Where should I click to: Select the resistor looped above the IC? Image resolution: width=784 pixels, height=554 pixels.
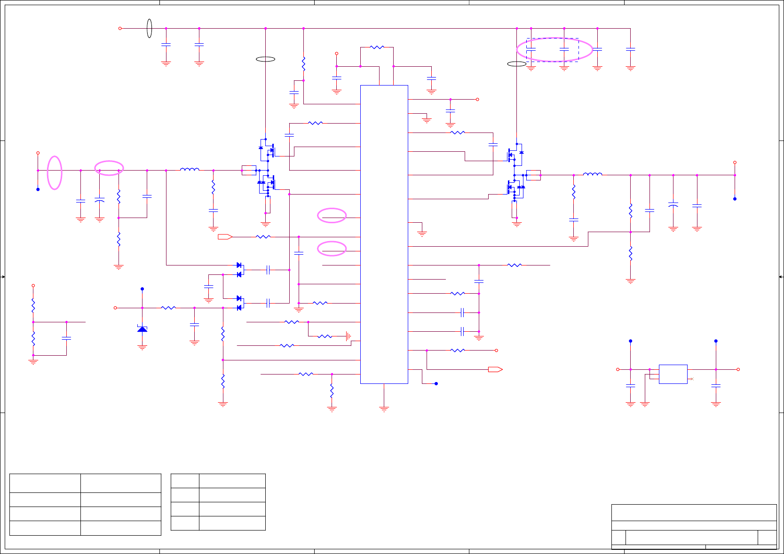coord(377,47)
